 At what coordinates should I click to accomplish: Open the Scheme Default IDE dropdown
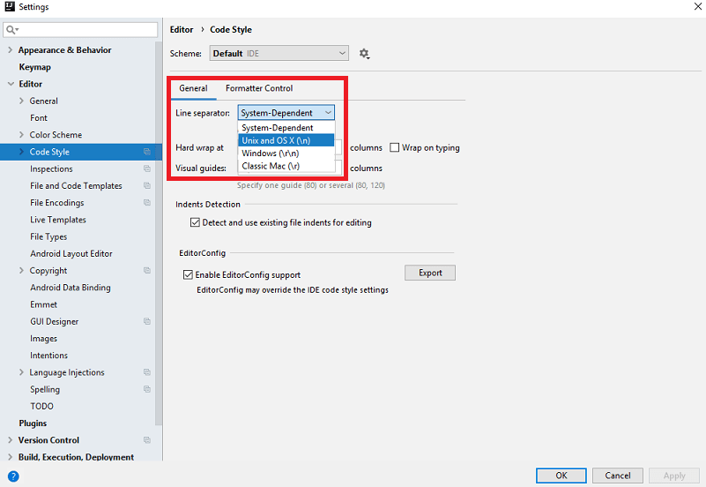point(279,54)
